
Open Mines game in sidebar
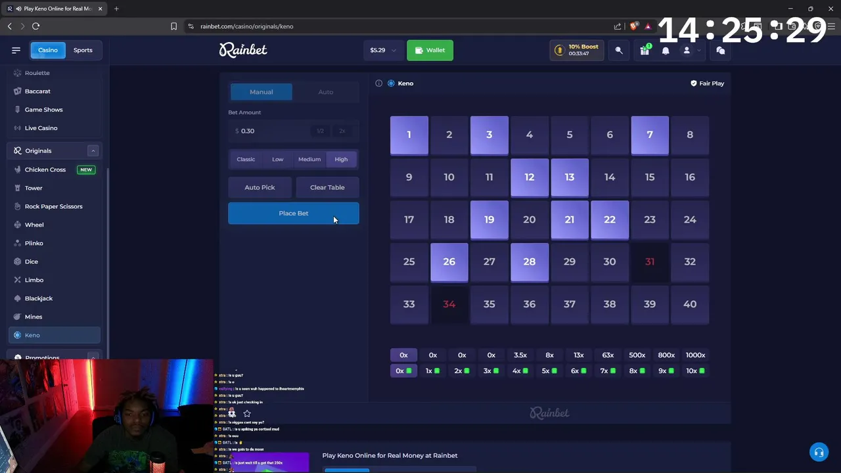click(55, 317)
